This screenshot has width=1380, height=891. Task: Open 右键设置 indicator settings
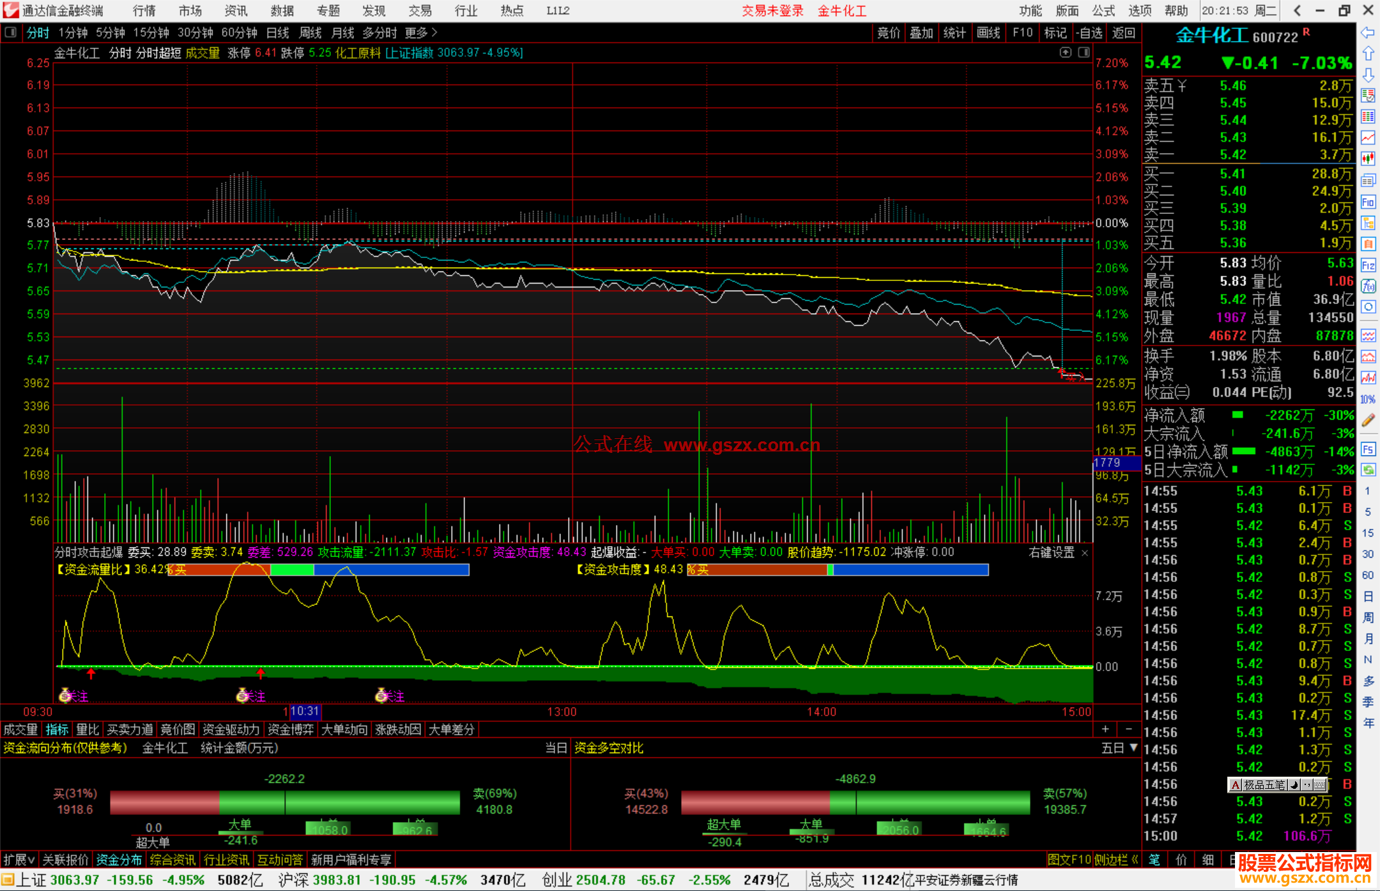pos(1052,552)
